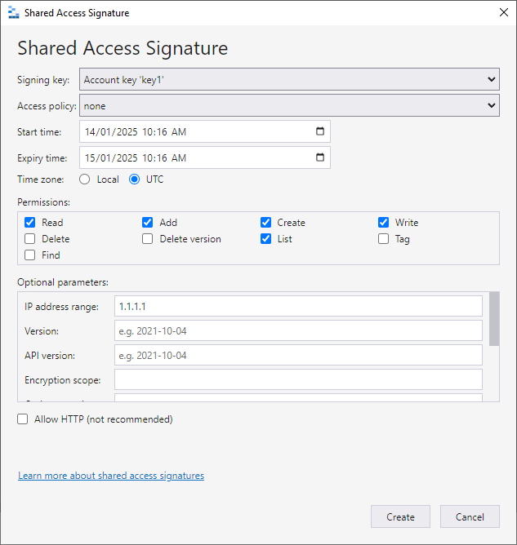Enable Allow HTTP (not recommended)
Viewport: 517px width, 545px height.
(23, 419)
